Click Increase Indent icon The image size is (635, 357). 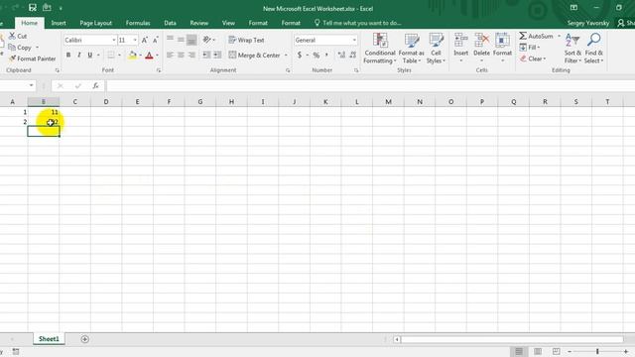click(217, 56)
